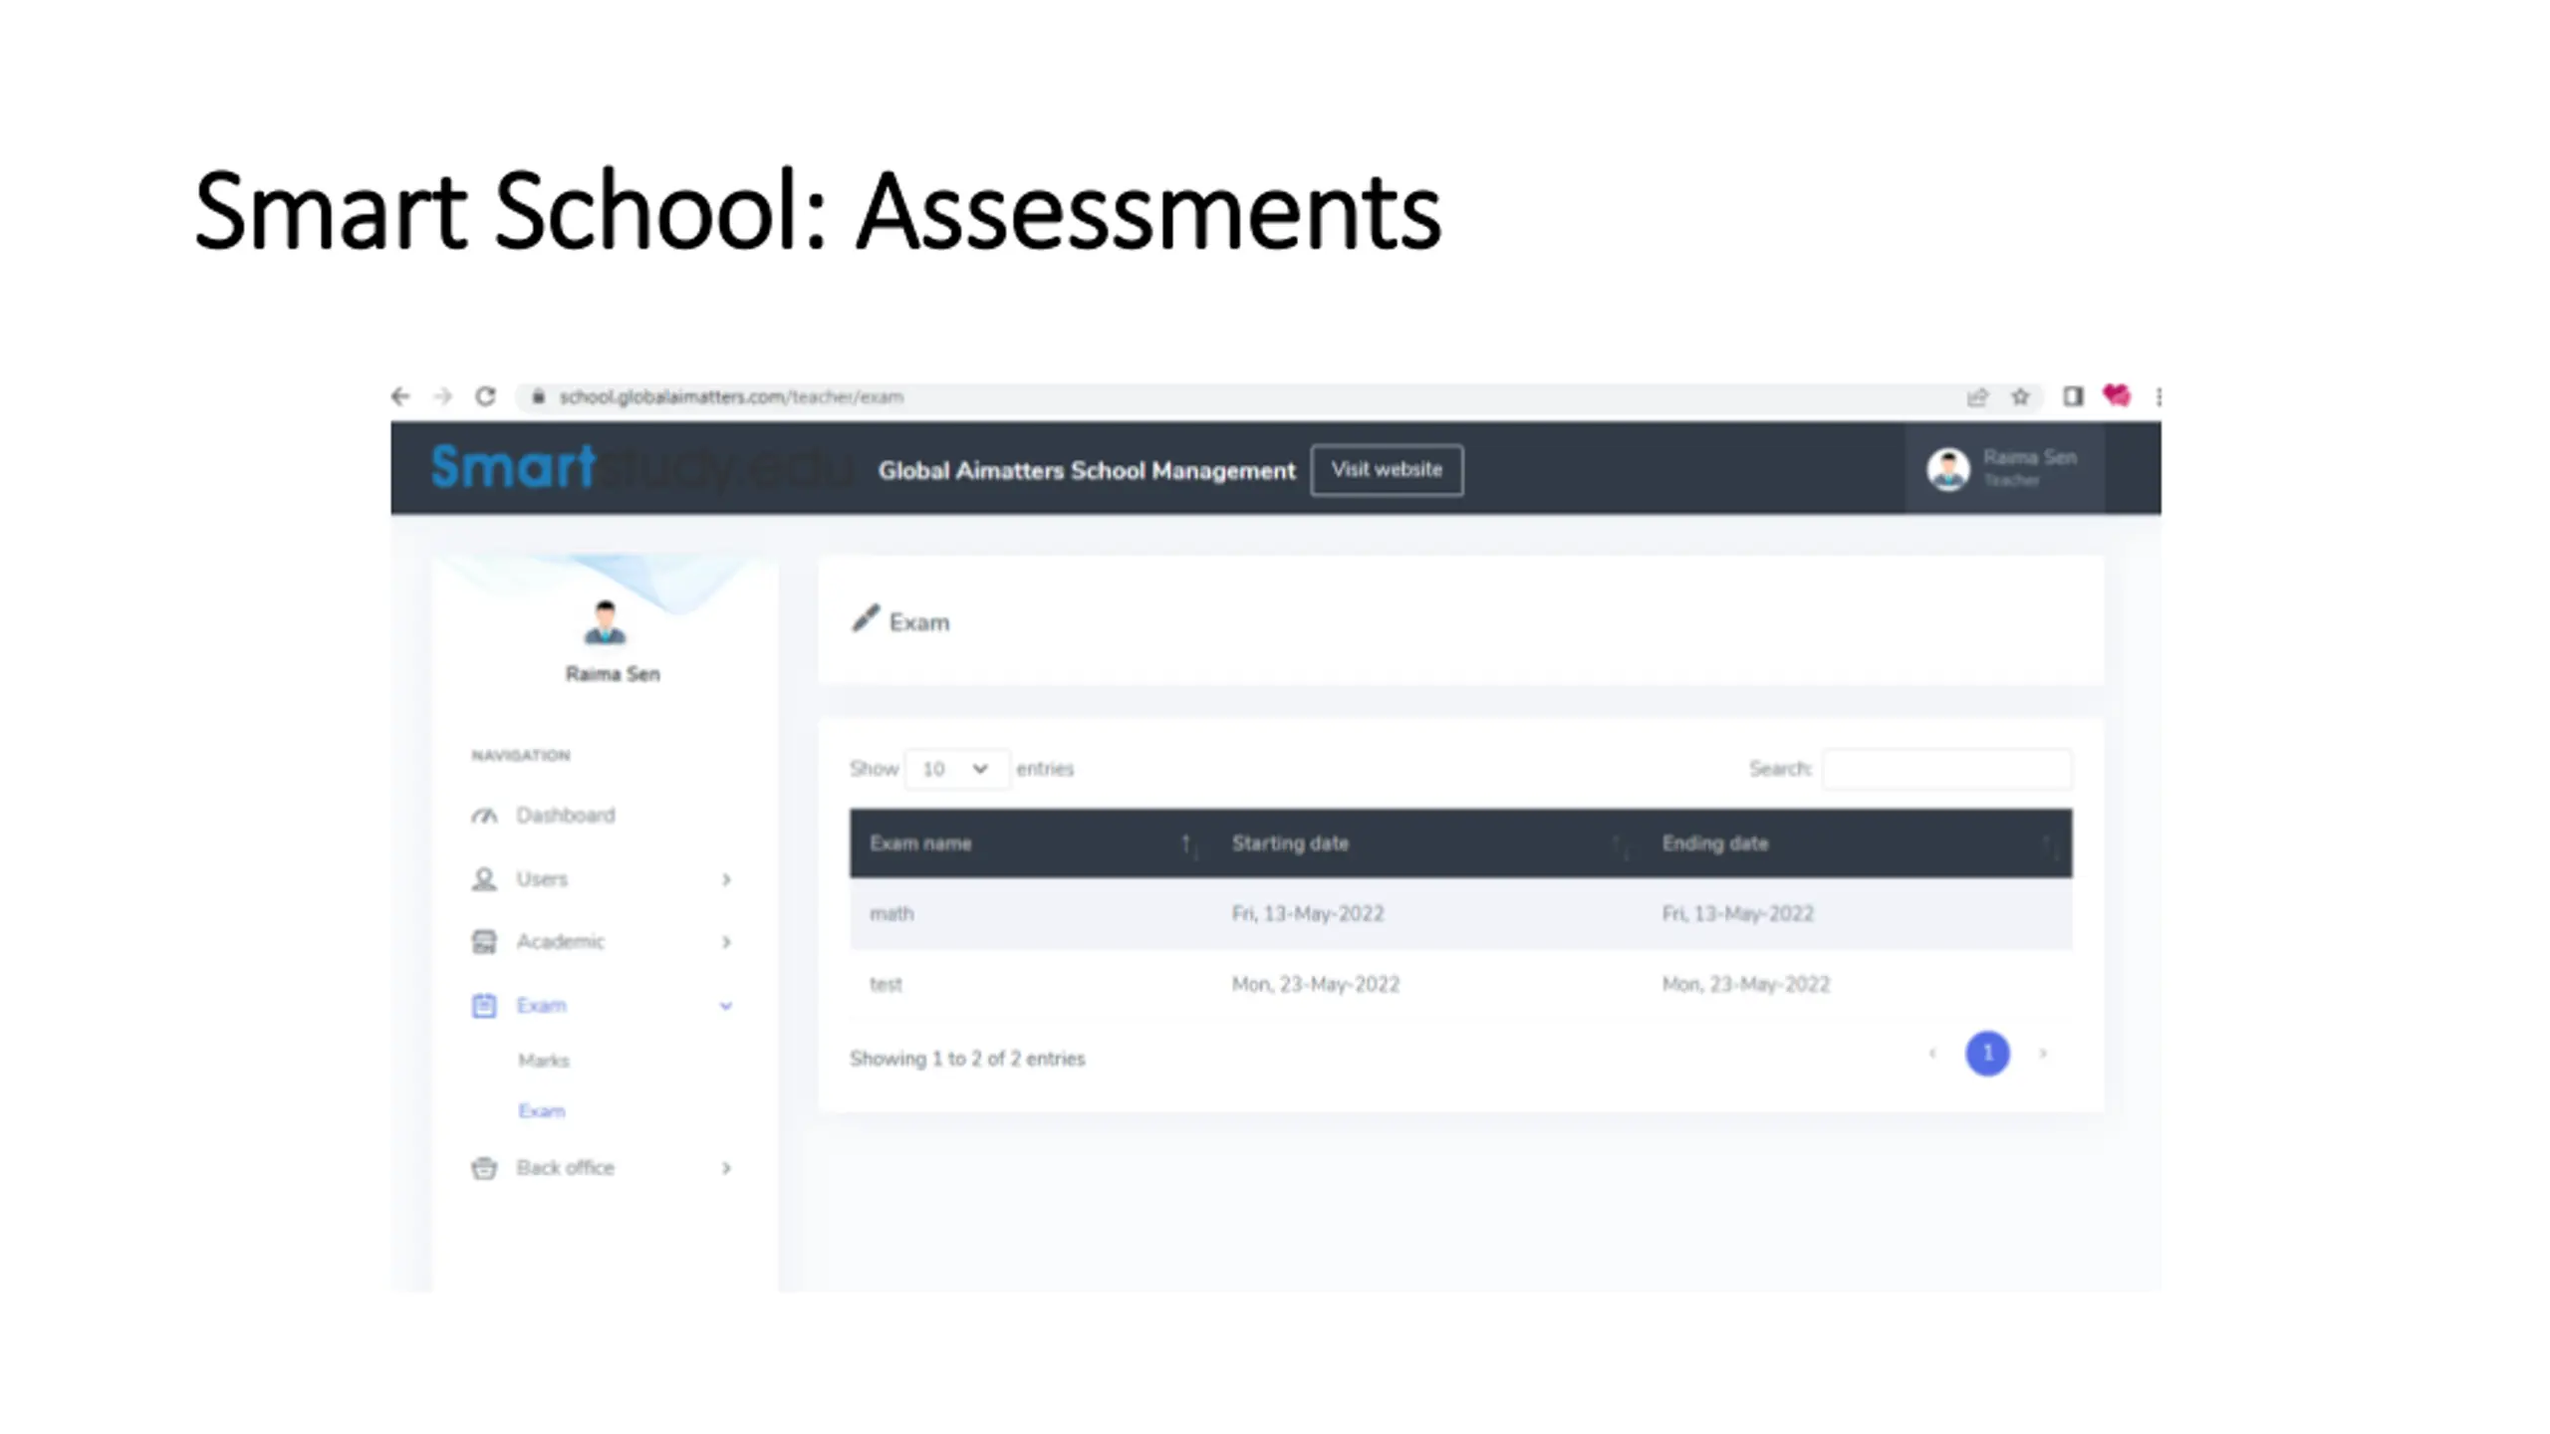Click the share icon in the address bar
The width and height of the screenshot is (2550, 1434).
click(x=1977, y=396)
